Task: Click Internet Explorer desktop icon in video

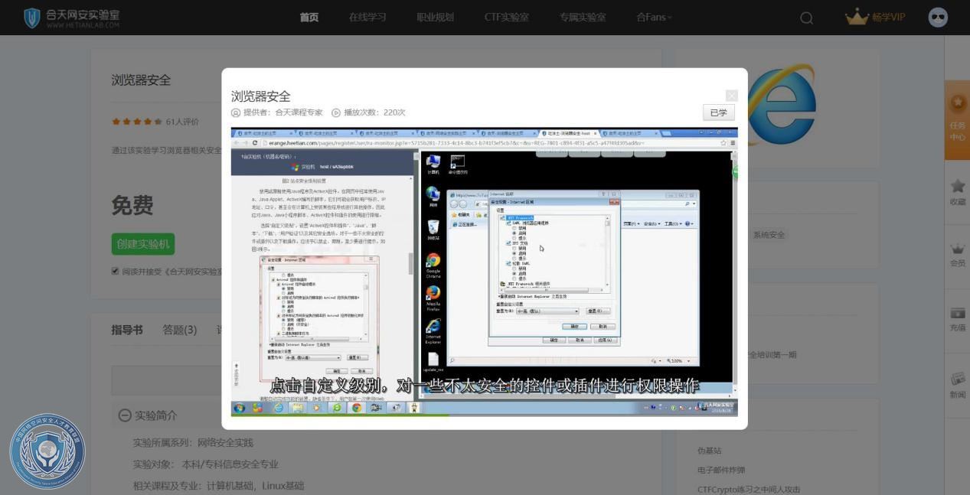Action: (433, 331)
